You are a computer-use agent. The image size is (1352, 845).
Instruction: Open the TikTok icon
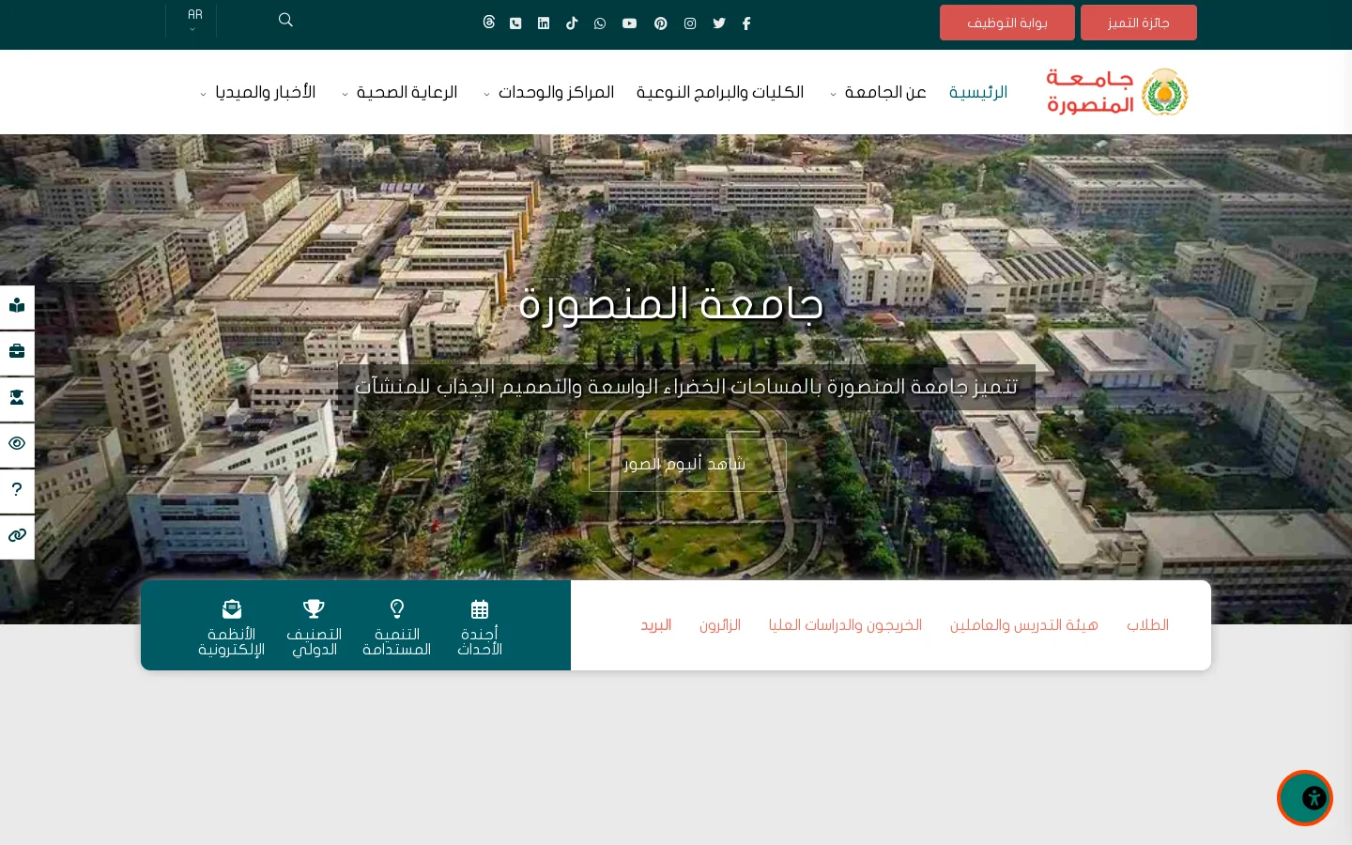coord(572,23)
